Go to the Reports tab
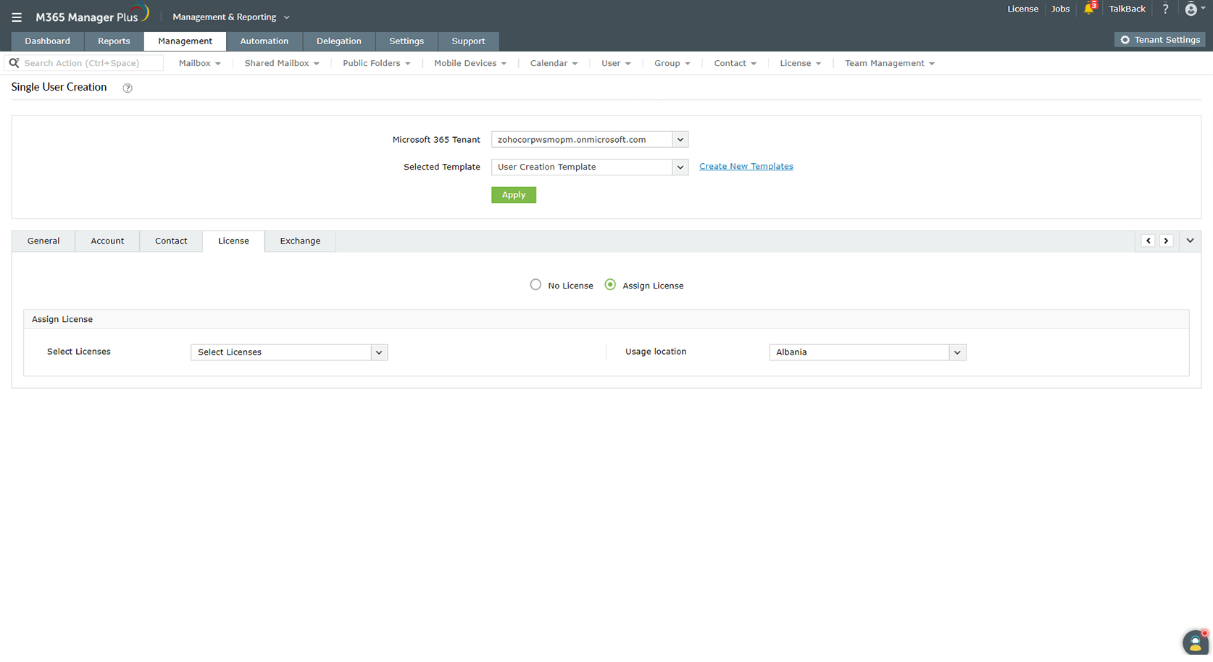 [x=114, y=41]
